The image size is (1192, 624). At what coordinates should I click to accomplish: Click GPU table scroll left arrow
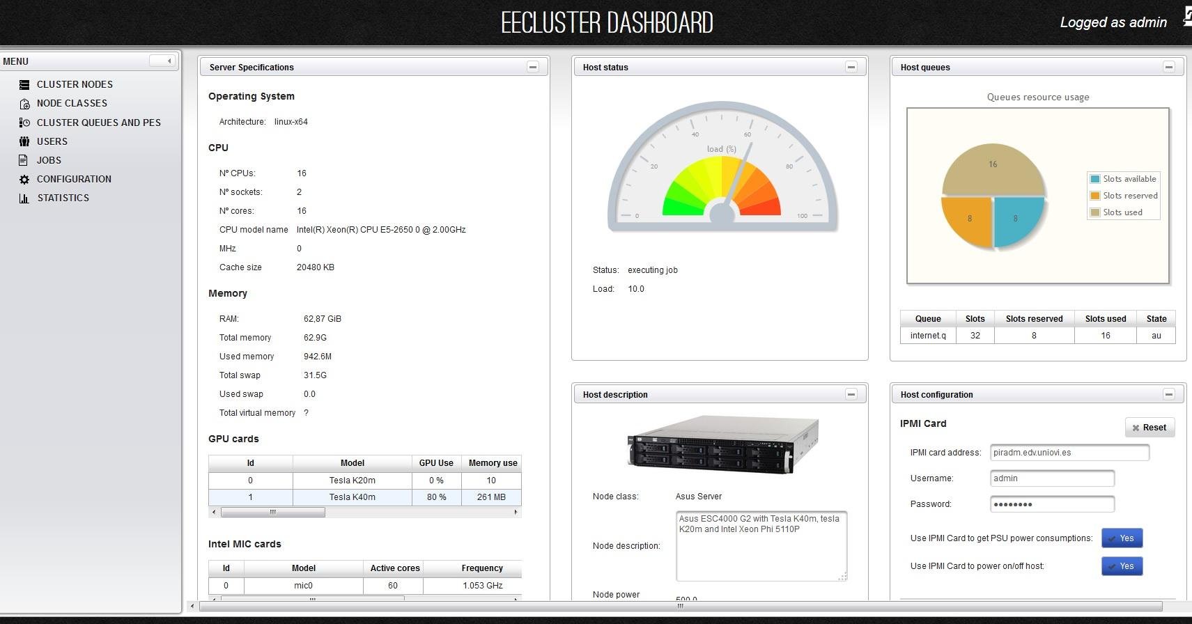click(x=213, y=512)
